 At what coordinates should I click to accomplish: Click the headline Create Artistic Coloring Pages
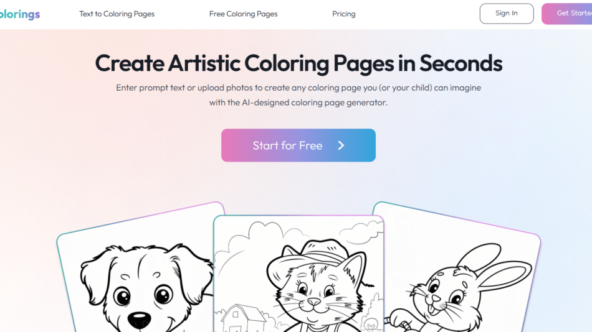pos(244,63)
